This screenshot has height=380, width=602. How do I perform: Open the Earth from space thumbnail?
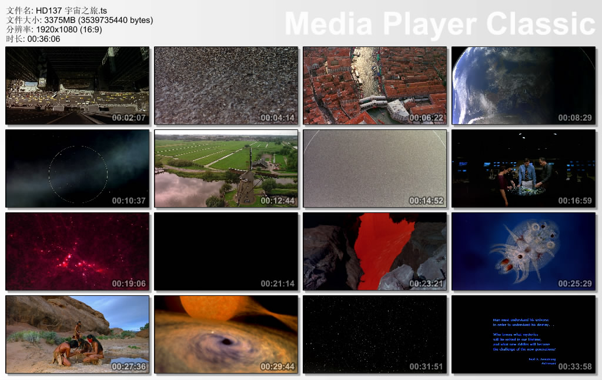[x=523, y=86]
